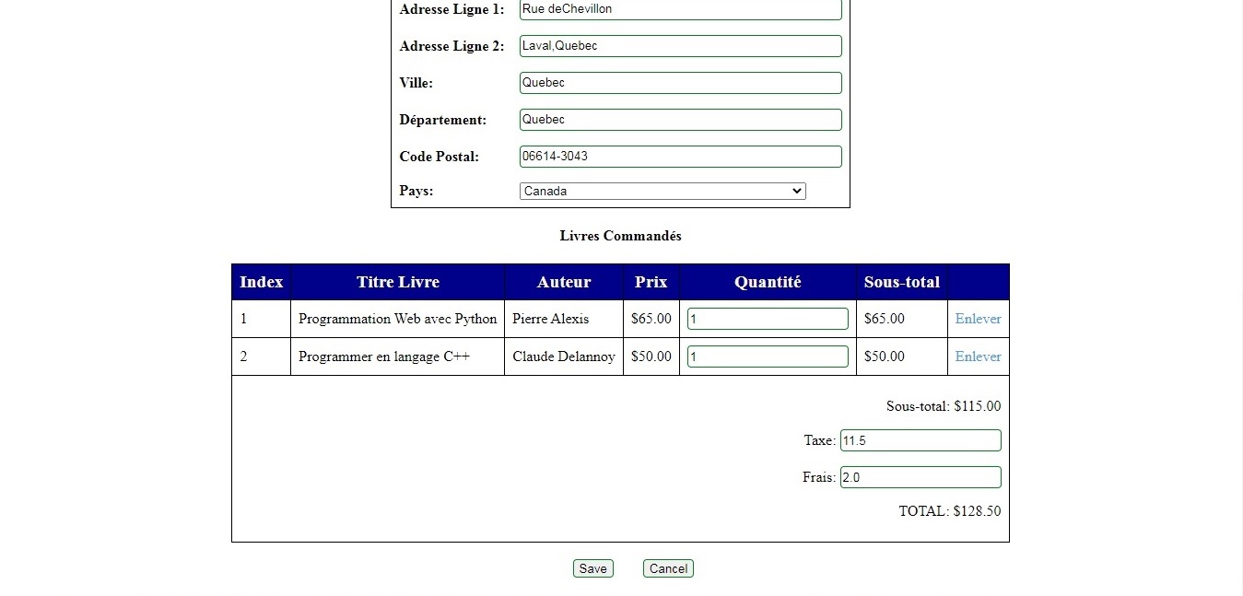Click the Titre Livre column header
The height and width of the screenshot is (596, 1243).
pos(398,282)
